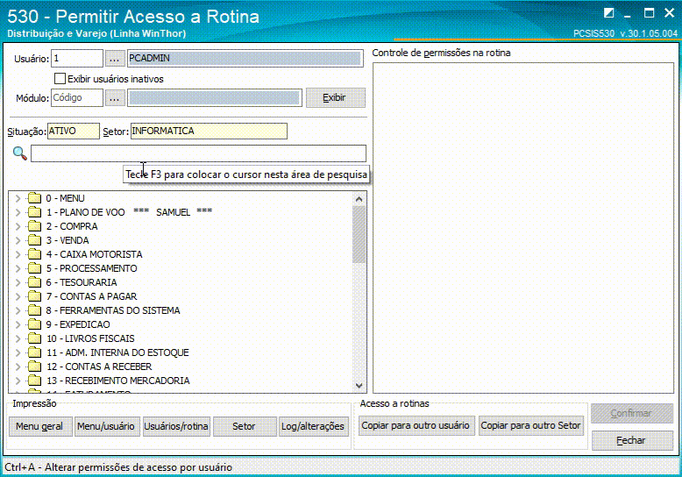Focus the routine search text box
The height and width of the screenshot is (477, 682).
tap(198, 153)
